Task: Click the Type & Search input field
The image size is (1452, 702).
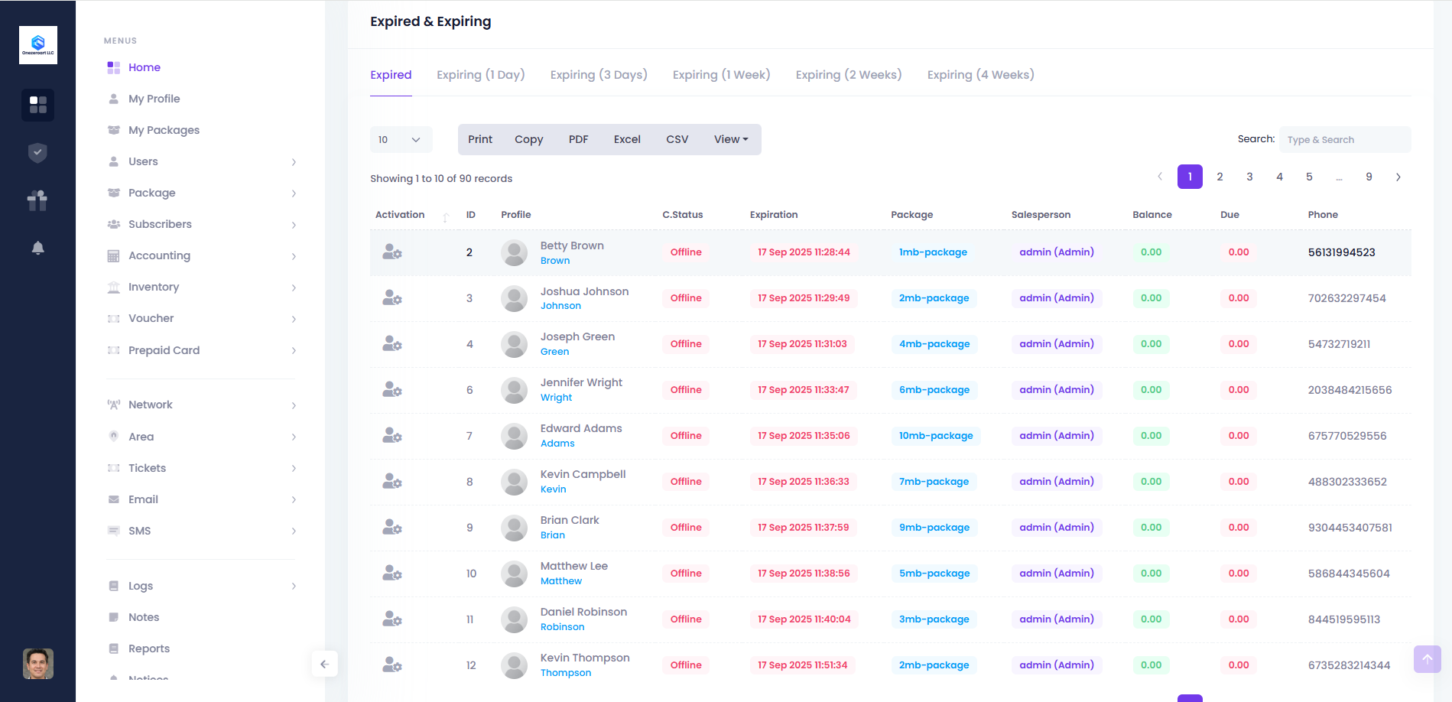Action: [x=1344, y=140]
